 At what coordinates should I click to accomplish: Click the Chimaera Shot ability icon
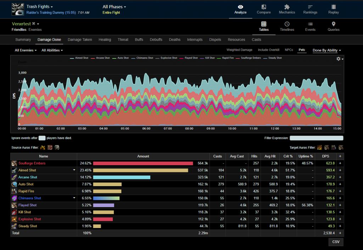coord(14,198)
